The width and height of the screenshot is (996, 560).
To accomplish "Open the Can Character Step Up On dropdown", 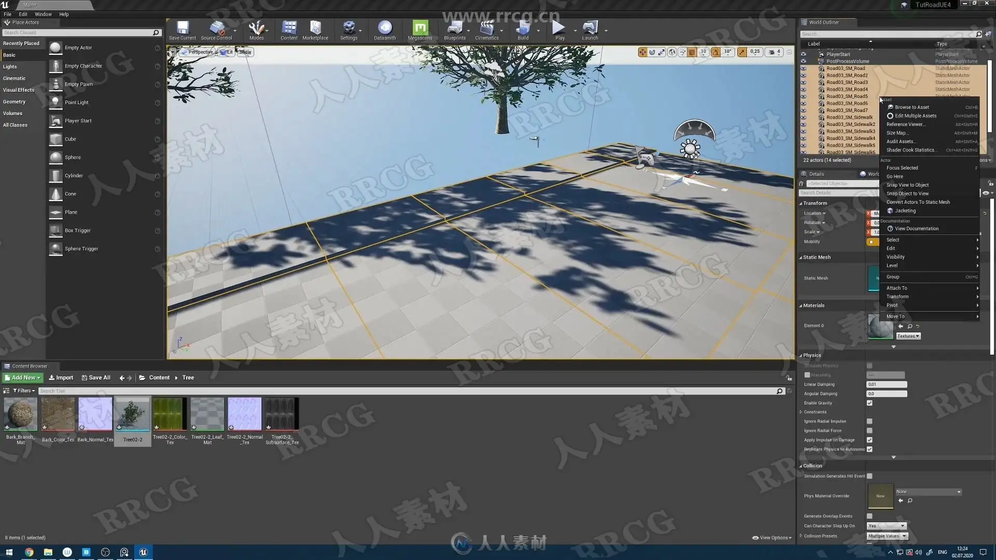I will (886, 526).
